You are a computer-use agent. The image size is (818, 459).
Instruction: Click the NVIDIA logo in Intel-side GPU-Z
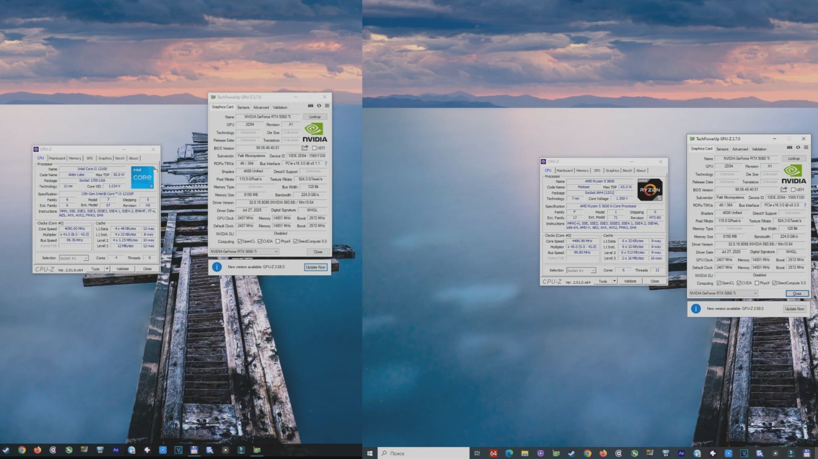315,132
